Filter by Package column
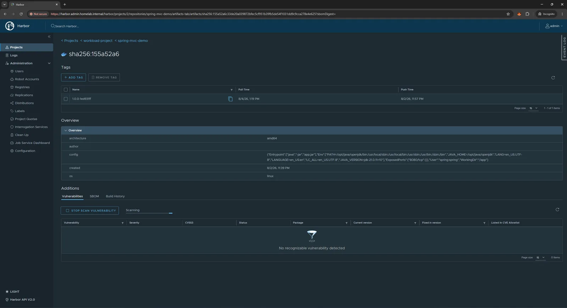Viewport: 567px width, 308px height. [x=346, y=223]
